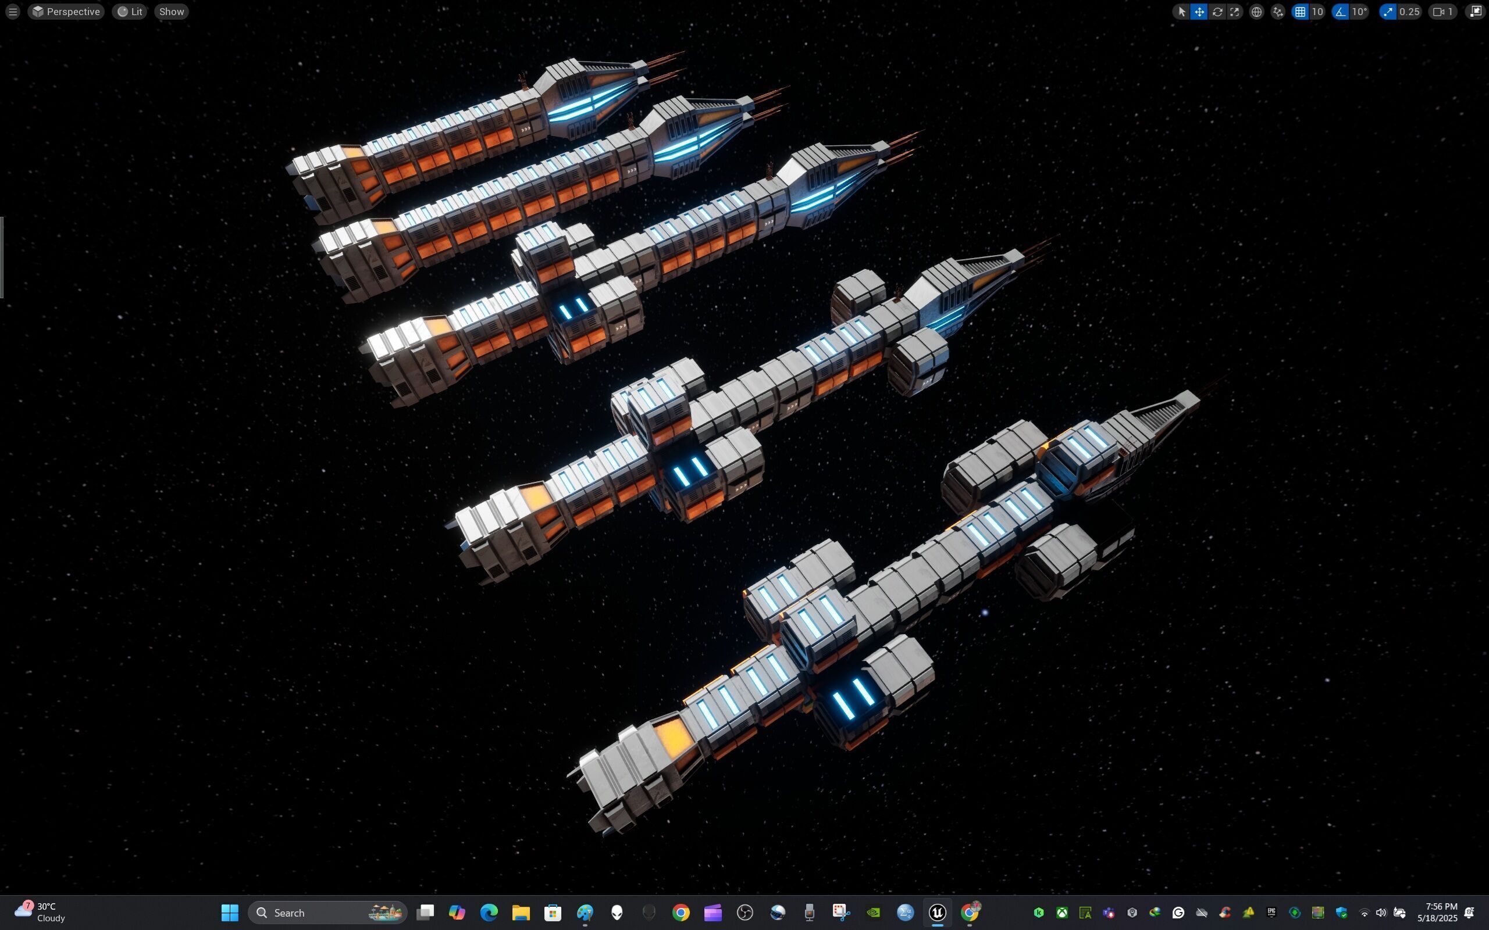1489x930 pixels.
Task: Open File Explorer from taskbar
Action: click(x=521, y=913)
